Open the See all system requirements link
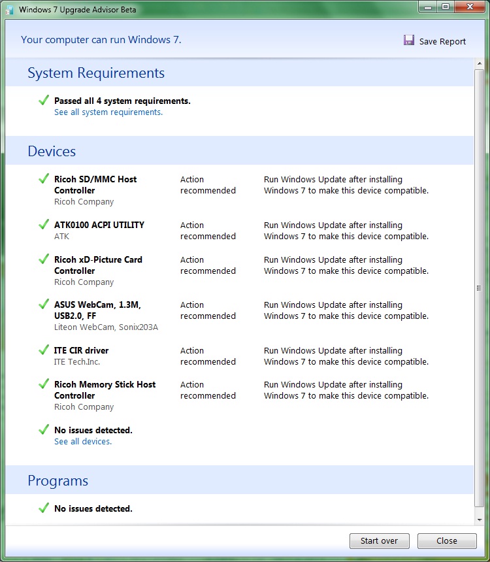Screen dimensions: 490x562 108,112
